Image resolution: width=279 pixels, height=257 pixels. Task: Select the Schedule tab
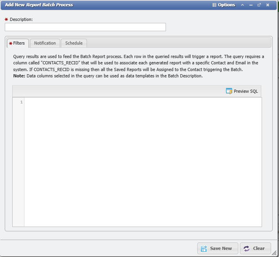[x=74, y=43]
